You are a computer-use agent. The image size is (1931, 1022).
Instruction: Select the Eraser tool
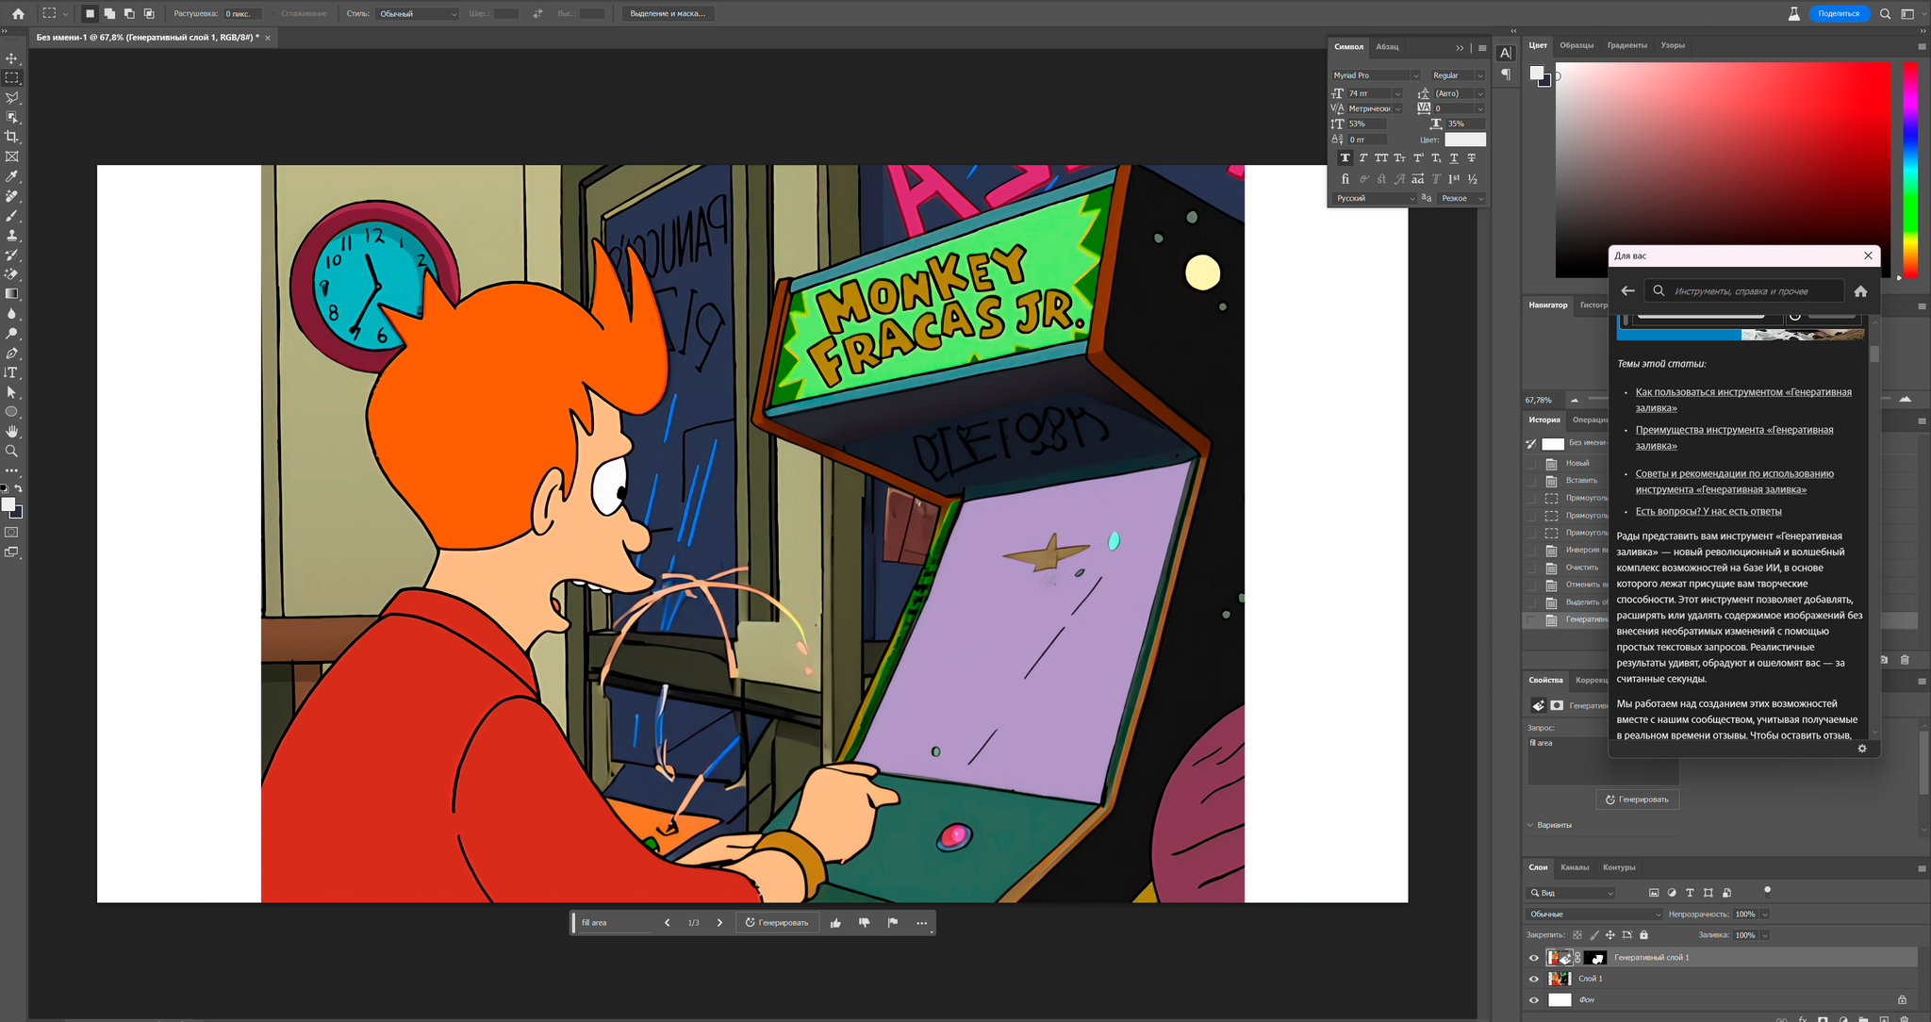(x=12, y=274)
